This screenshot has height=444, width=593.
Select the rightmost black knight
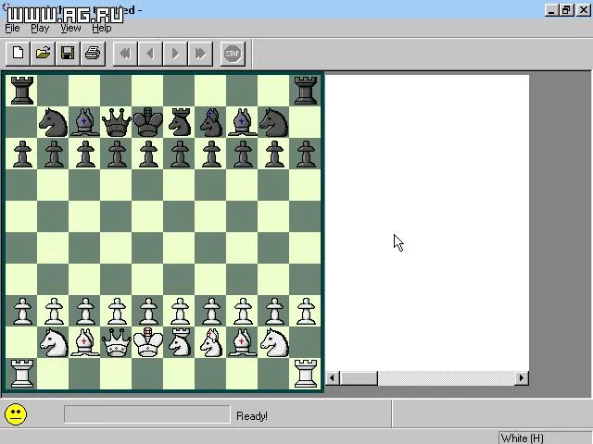(x=274, y=122)
